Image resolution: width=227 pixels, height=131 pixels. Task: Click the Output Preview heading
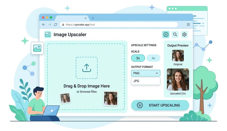[178, 45]
